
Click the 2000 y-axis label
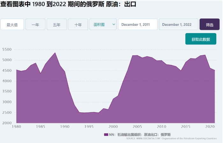tap(7, 123)
